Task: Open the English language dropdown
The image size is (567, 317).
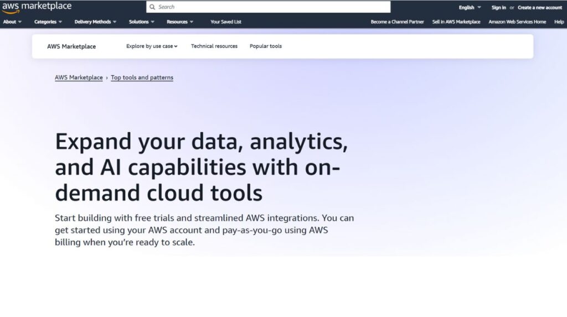Action: 470,7
